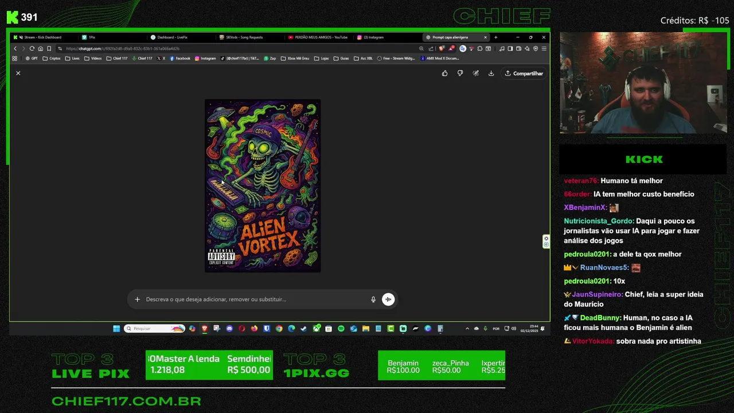Open the browser sidebar panel toggle

click(x=510, y=49)
